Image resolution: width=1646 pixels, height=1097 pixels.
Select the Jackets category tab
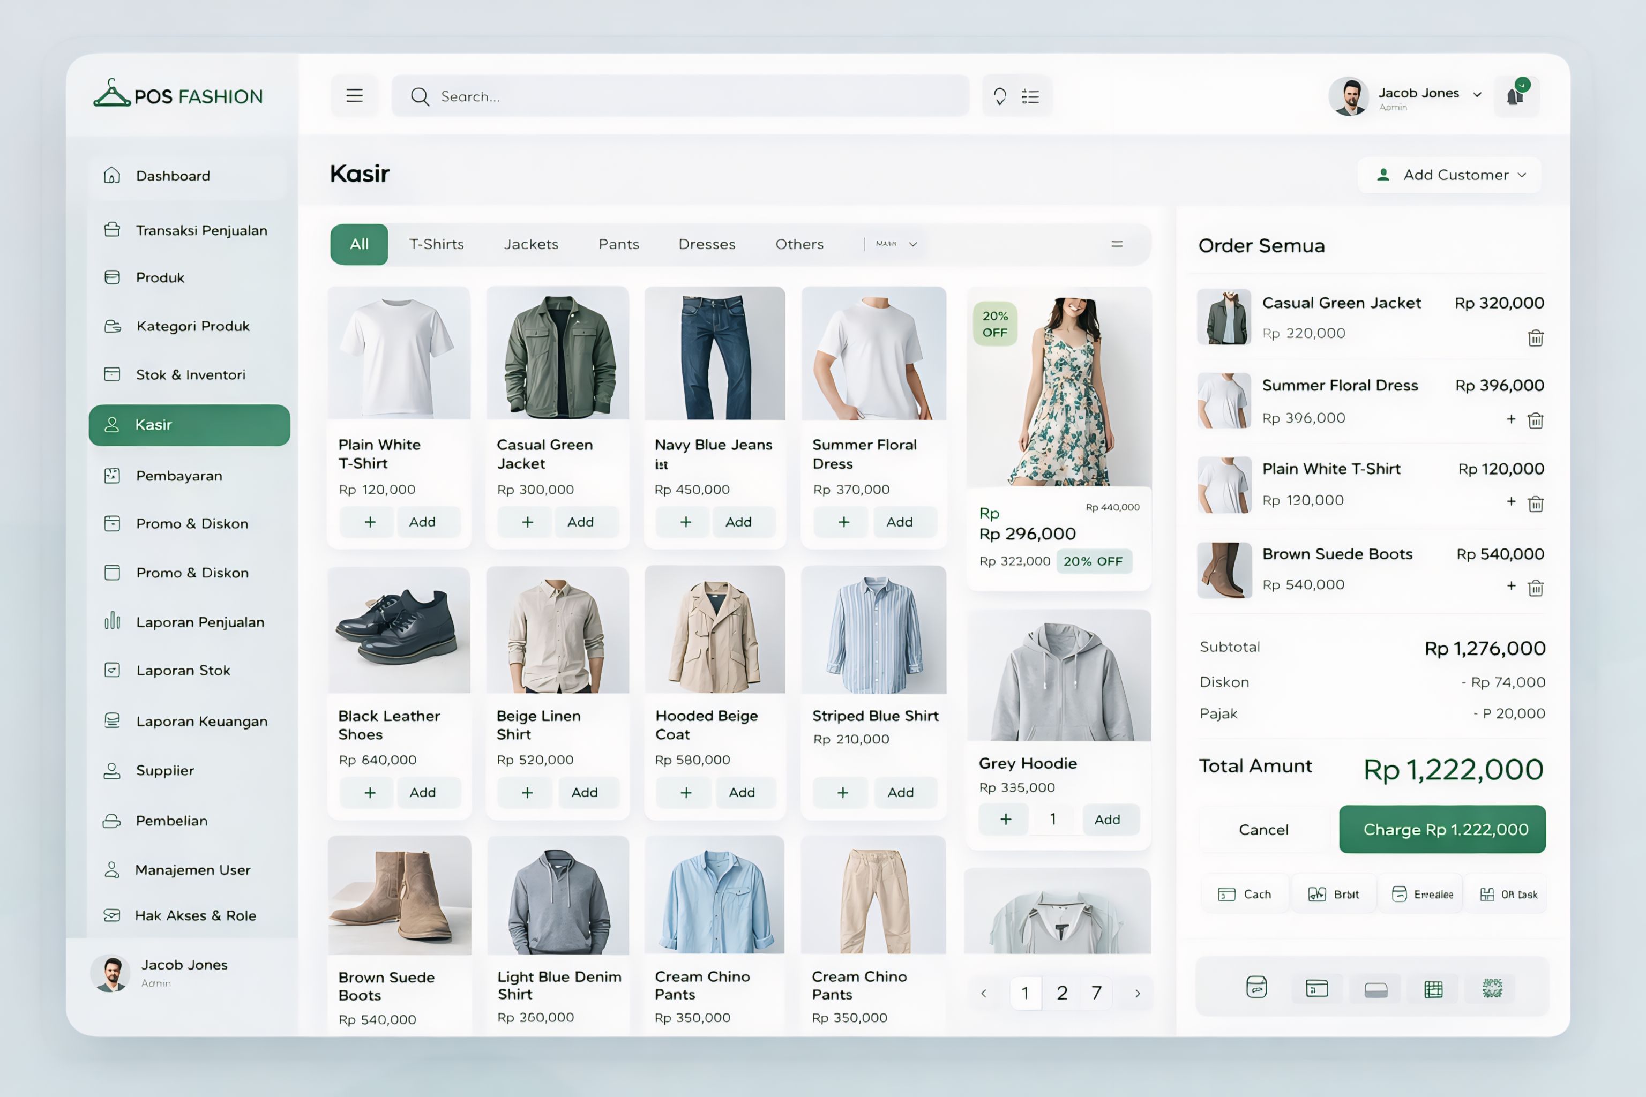pyautogui.click(x=531, y=244)
